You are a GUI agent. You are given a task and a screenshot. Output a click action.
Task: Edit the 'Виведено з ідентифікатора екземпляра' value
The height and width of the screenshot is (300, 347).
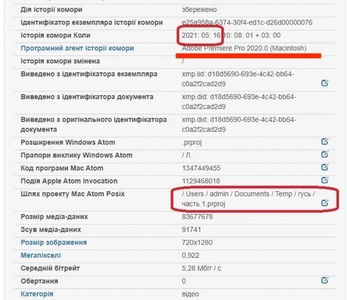(324, 83)
